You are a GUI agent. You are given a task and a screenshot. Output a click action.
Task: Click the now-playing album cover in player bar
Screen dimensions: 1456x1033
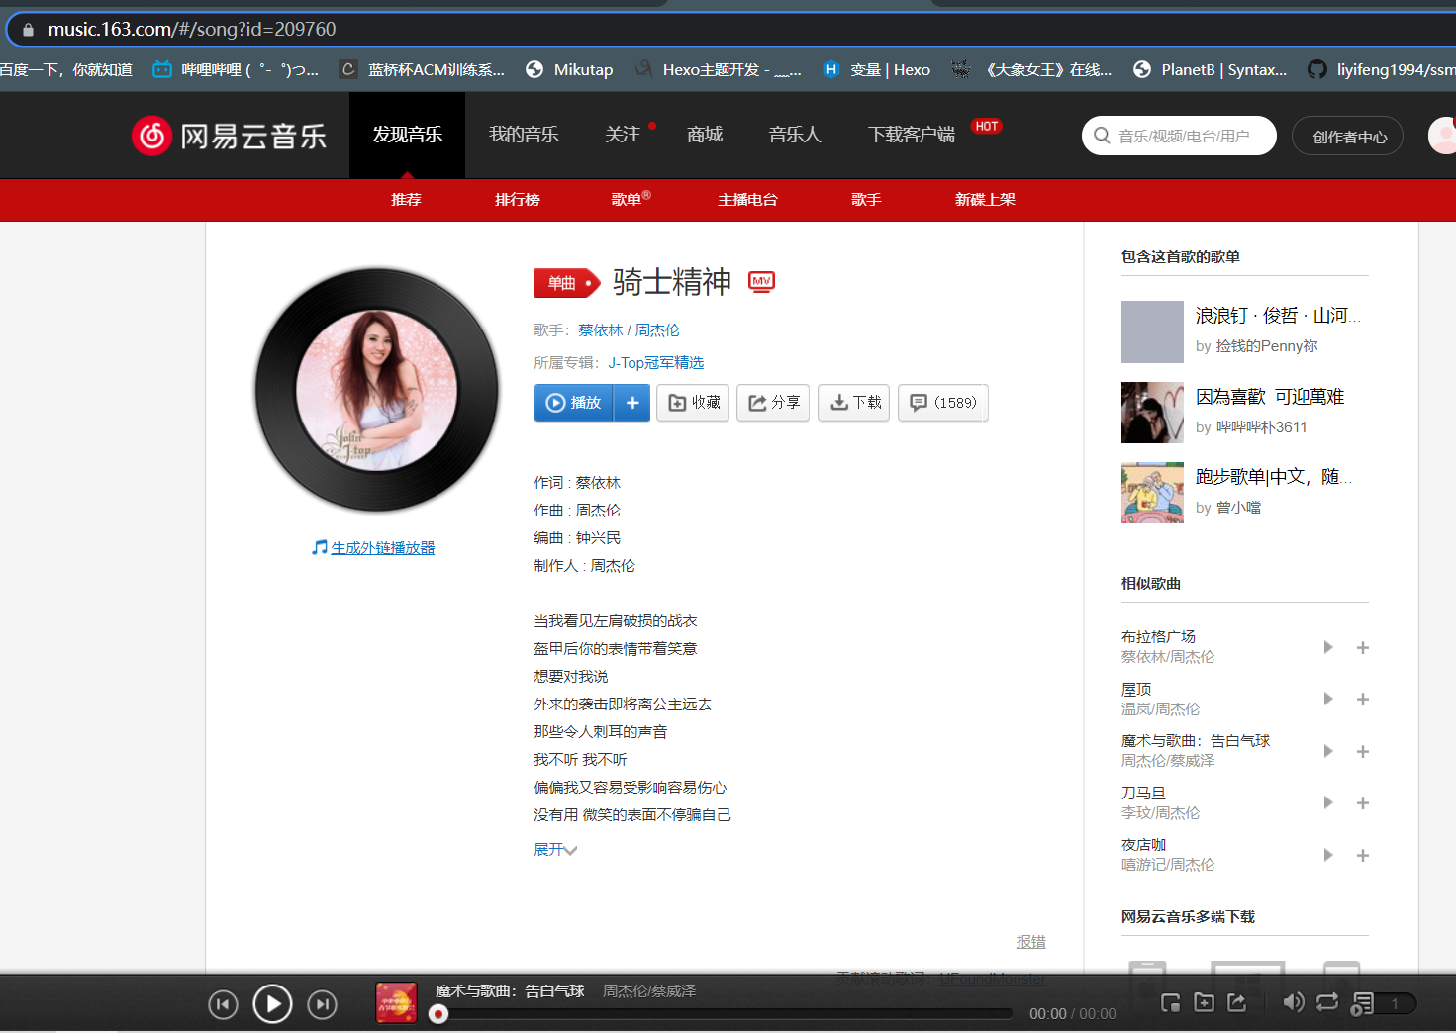[396, 1002]
